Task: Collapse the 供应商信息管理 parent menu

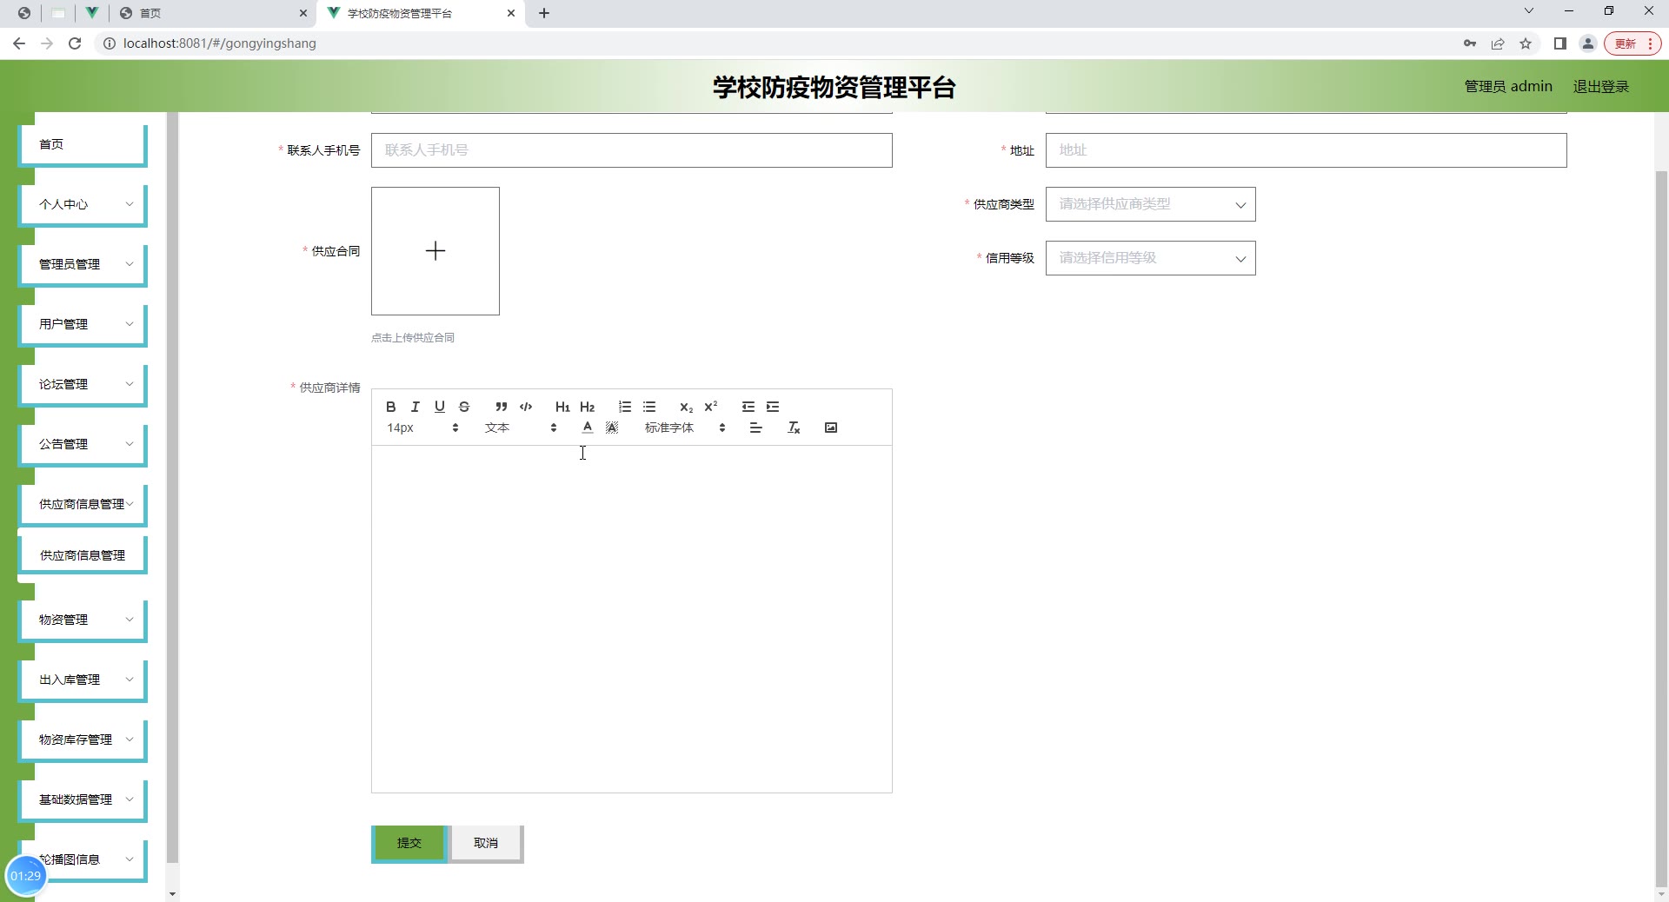Action: (x=83, y=504)
